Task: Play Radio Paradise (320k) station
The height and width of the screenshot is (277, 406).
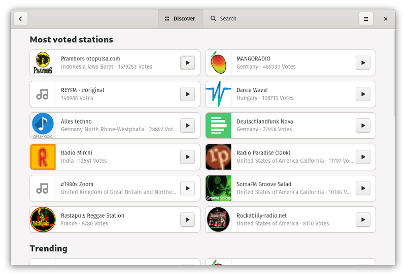Action: [363, 157]
